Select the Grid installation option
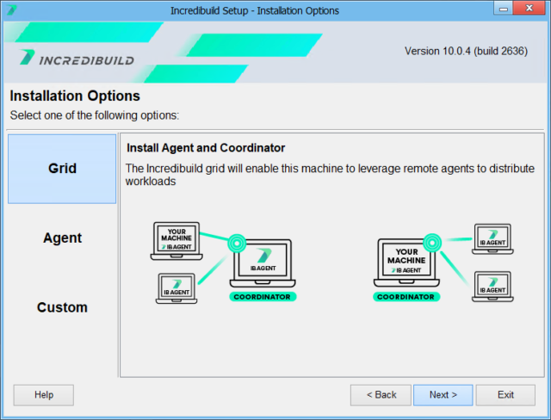 coord(62,169)
